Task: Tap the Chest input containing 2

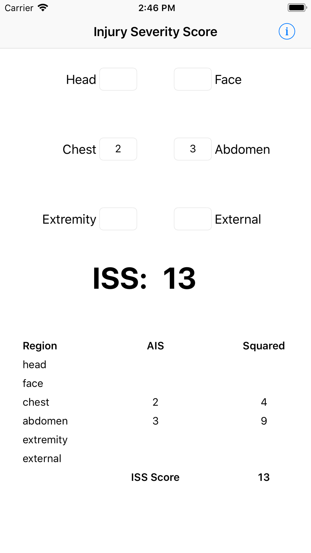Action: [x=118, y=149]
